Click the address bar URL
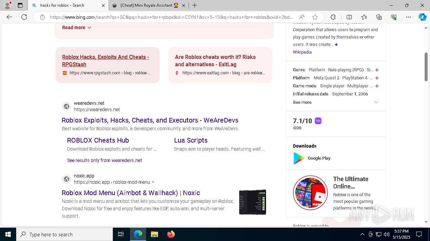Viewport: 430px width, 241px height. (171, 17)
